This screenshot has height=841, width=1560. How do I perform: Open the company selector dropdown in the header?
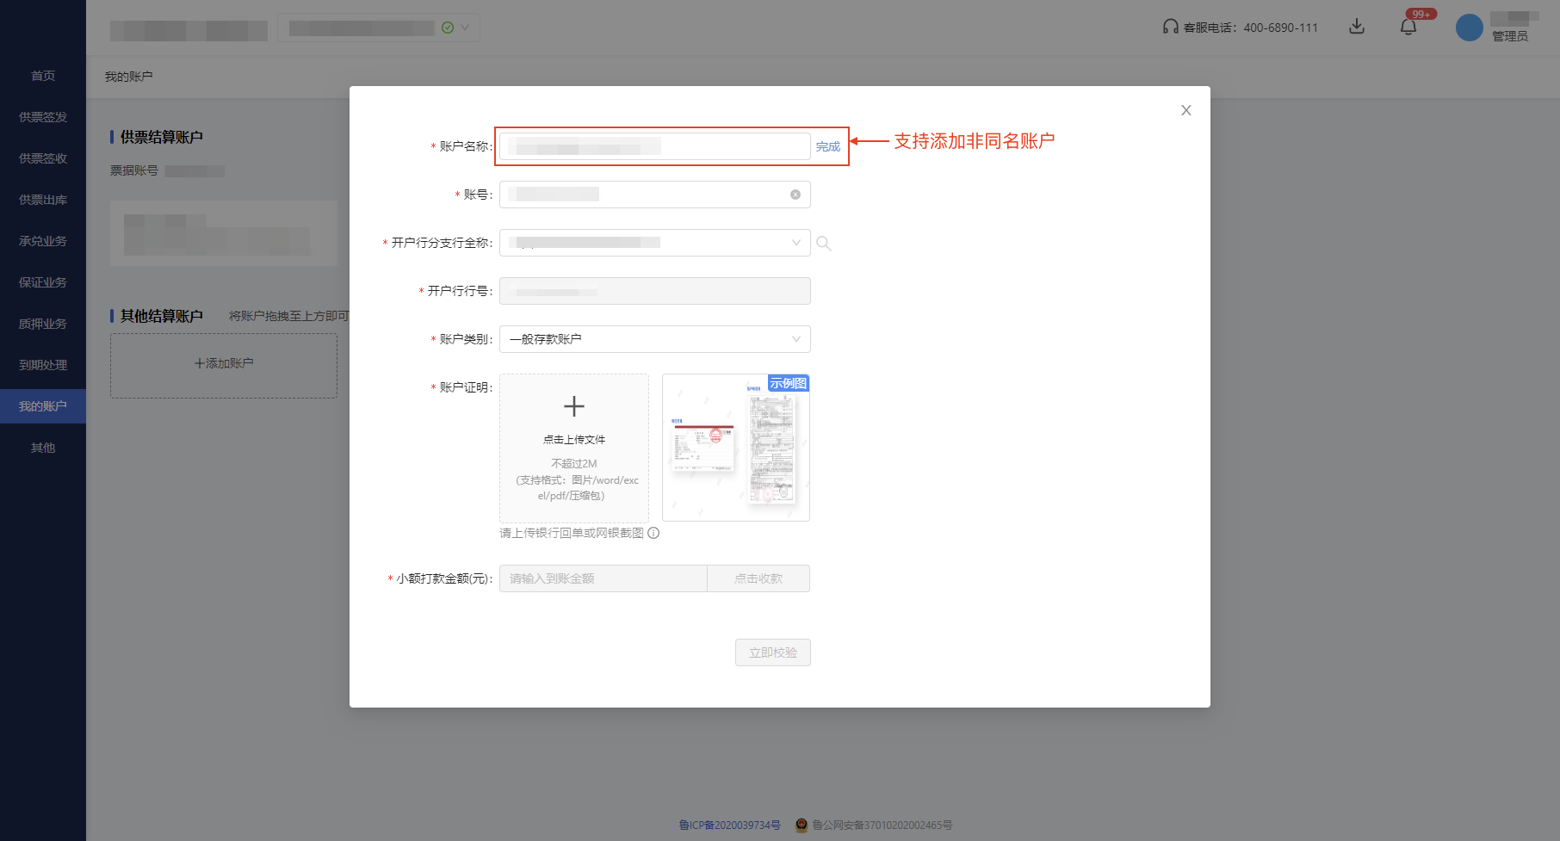379,27
